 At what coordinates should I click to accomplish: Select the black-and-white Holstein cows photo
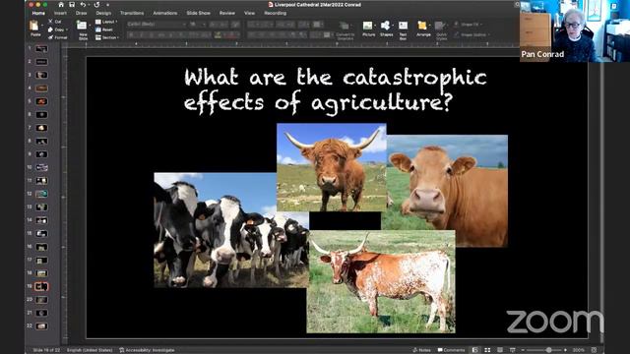tap(231, 230)
